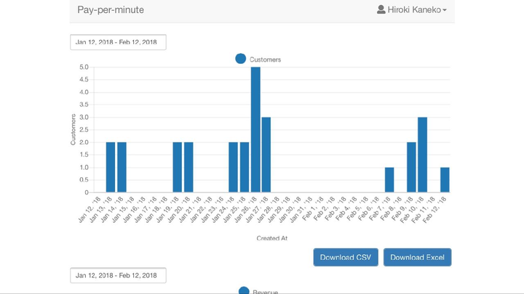This screenshot has height=294, width=524.
Task: Click the Pay-per-minute brand title
Action: 111,9
